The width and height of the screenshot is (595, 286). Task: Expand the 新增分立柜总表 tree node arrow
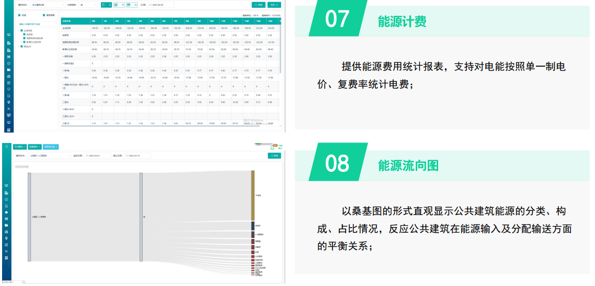(x=21, y=42)
